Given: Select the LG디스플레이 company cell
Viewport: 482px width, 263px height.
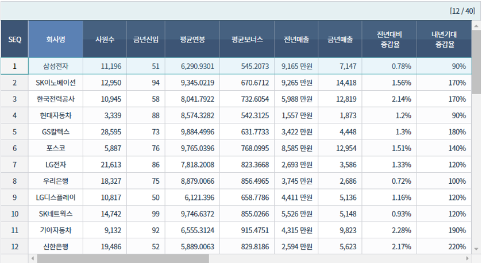Looking at the screenshot, I should (56, 198).
